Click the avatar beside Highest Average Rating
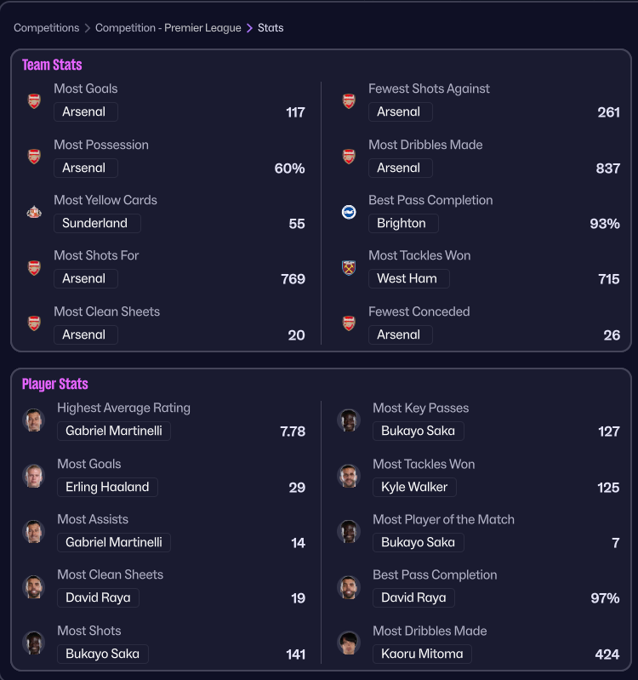The width and height of the screenshot is (638, 680). coord(34,420)
